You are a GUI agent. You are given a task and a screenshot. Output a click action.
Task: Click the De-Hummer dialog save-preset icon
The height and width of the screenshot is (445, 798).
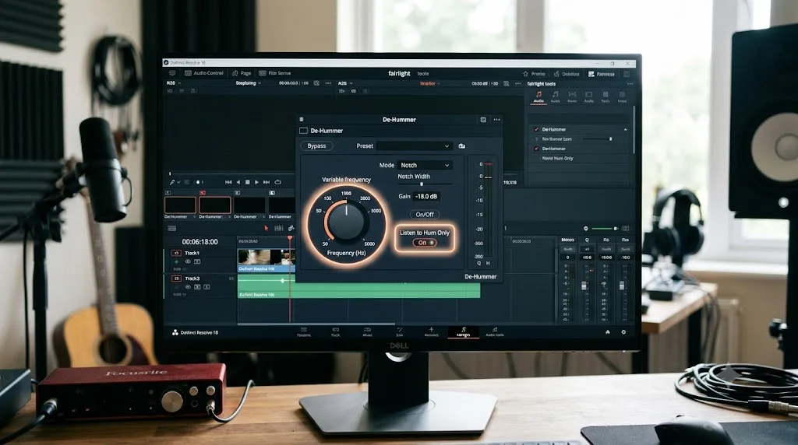483,120
